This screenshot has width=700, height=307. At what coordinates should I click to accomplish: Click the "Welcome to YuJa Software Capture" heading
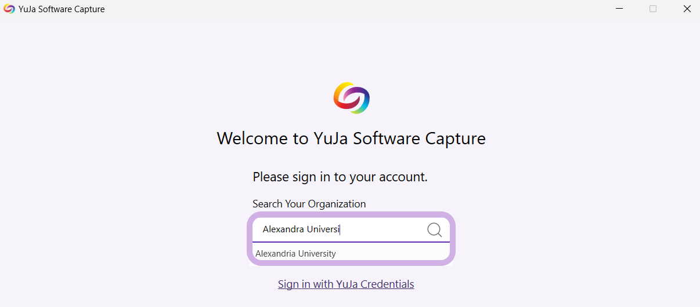351,138
